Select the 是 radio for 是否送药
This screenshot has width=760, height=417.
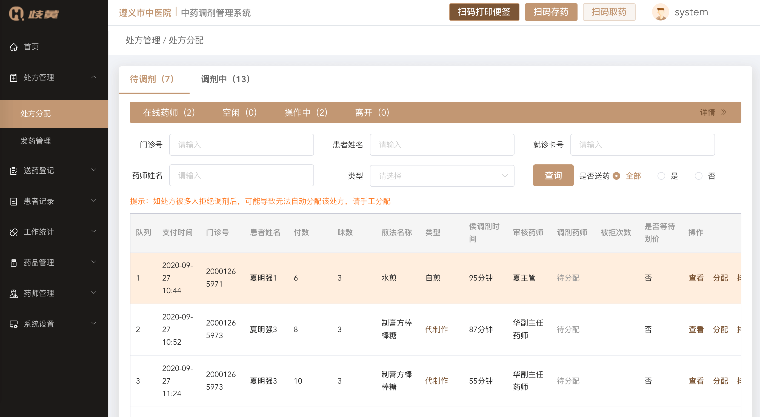[661, 176]
